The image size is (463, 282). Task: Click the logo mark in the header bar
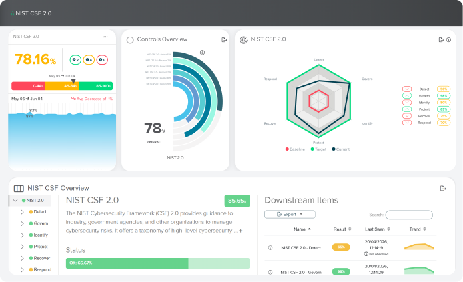tap(12, 13)
